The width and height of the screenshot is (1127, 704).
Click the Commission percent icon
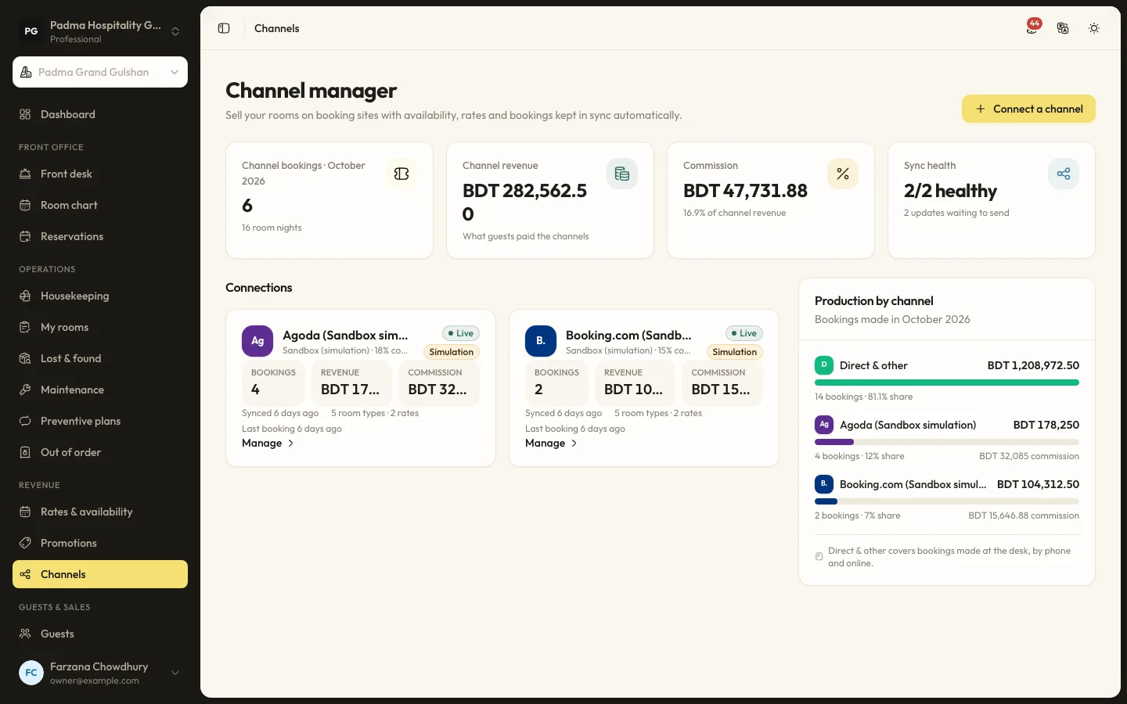coord(843,174)
